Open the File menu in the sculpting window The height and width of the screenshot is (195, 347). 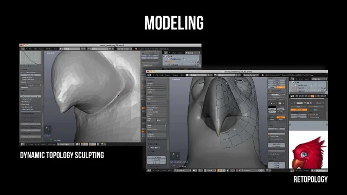click(30, 49)
